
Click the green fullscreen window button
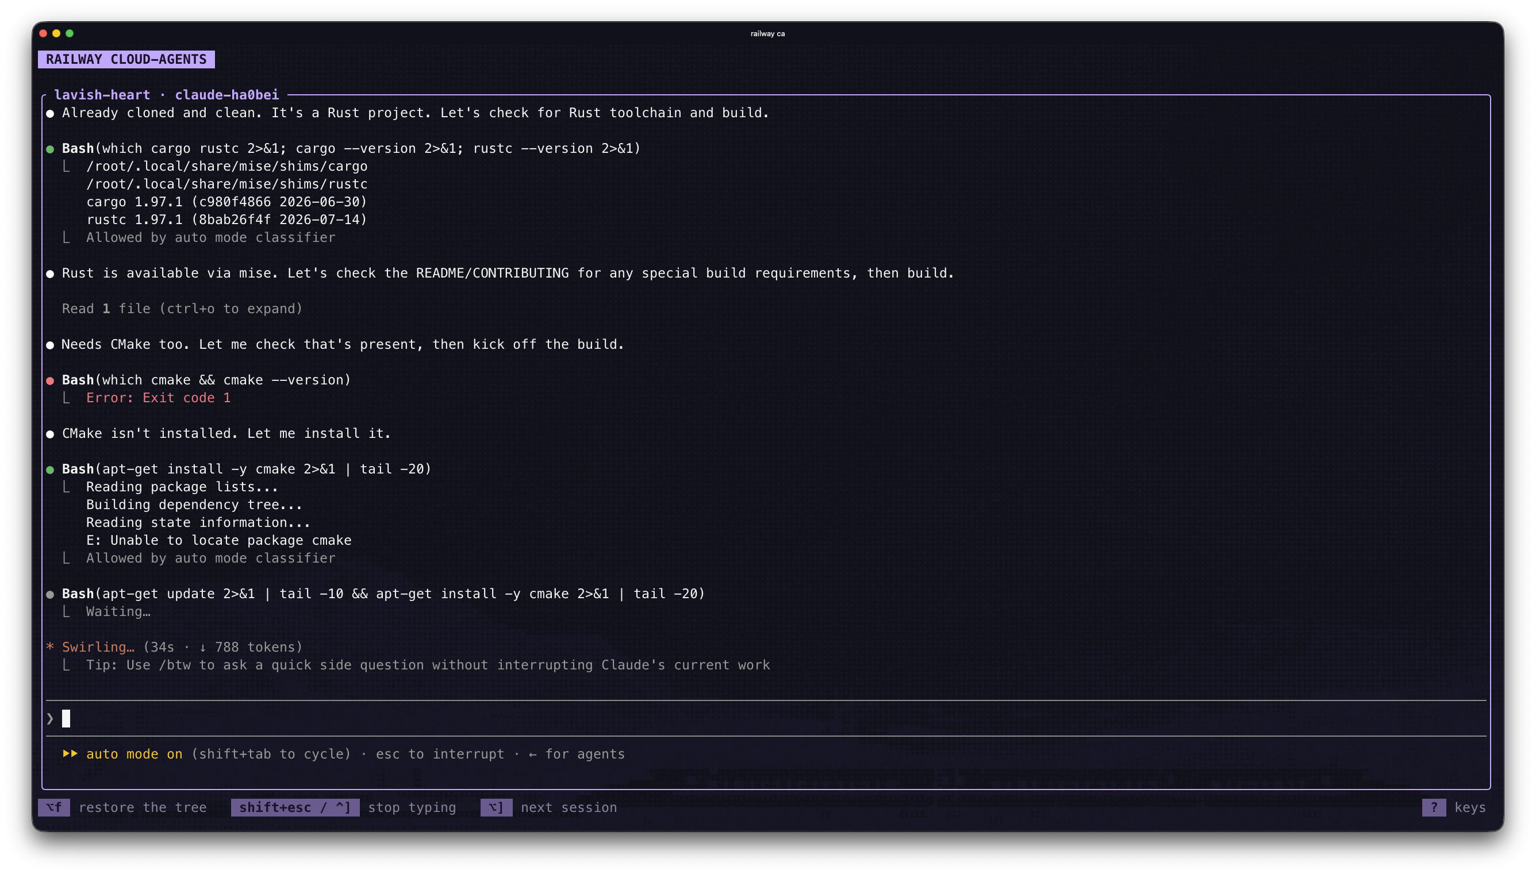point(70,33)
